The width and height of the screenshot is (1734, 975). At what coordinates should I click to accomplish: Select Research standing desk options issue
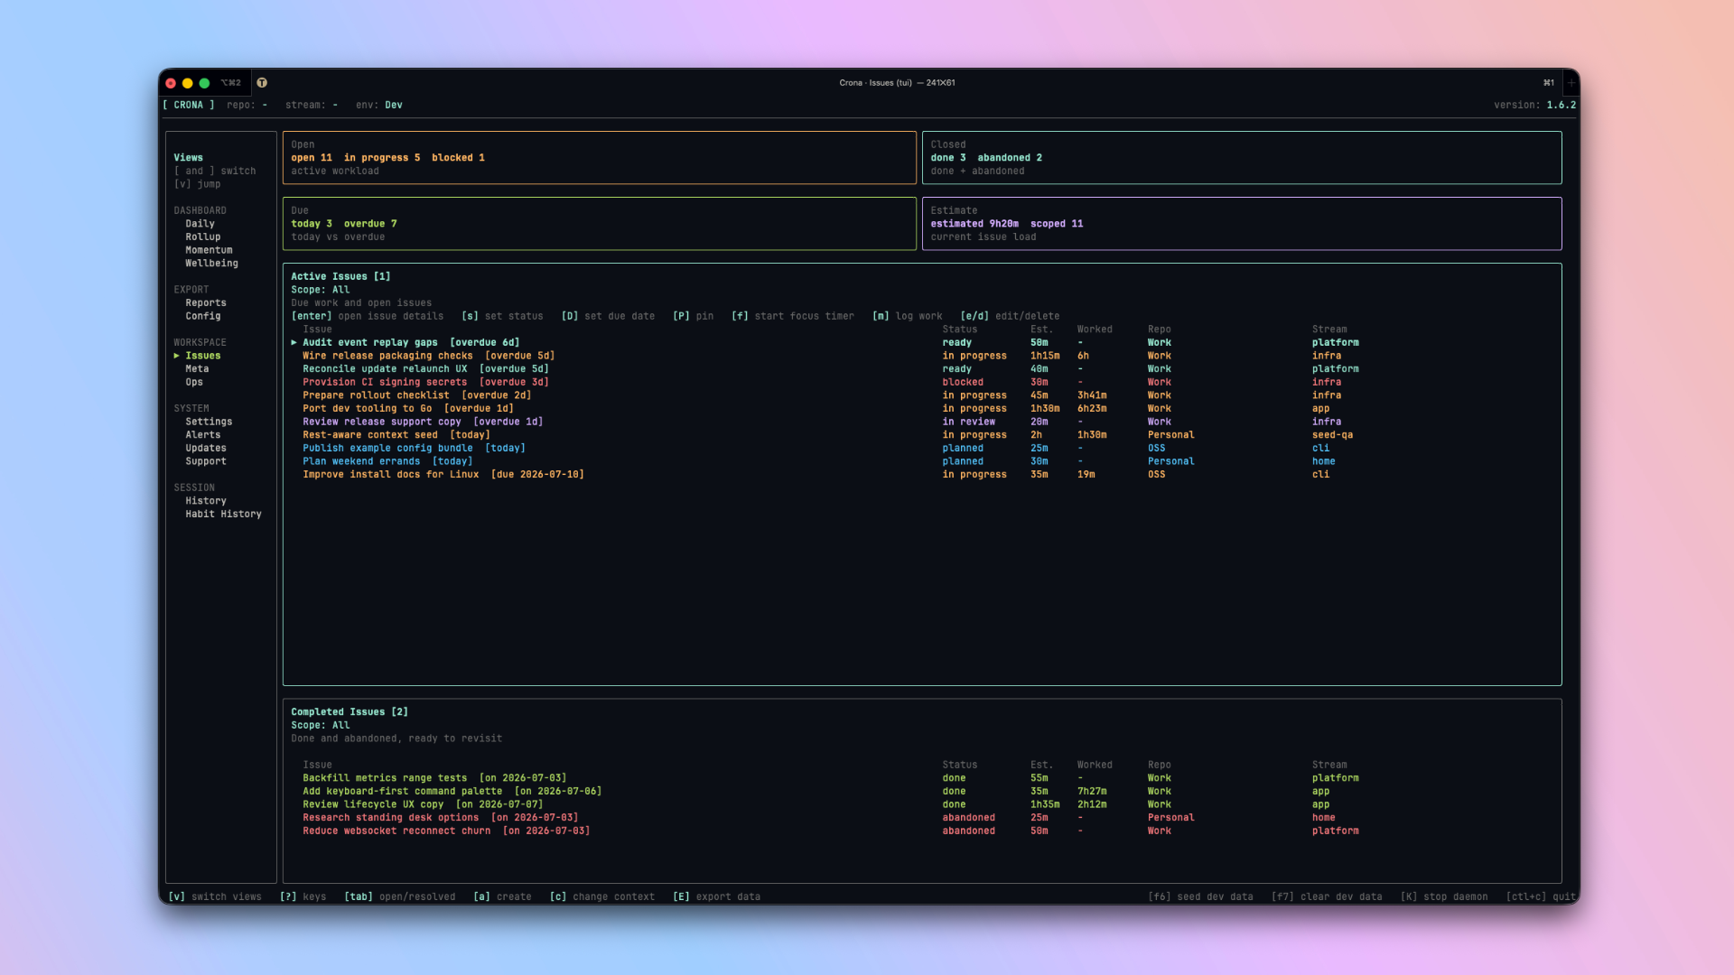point(921,818)
